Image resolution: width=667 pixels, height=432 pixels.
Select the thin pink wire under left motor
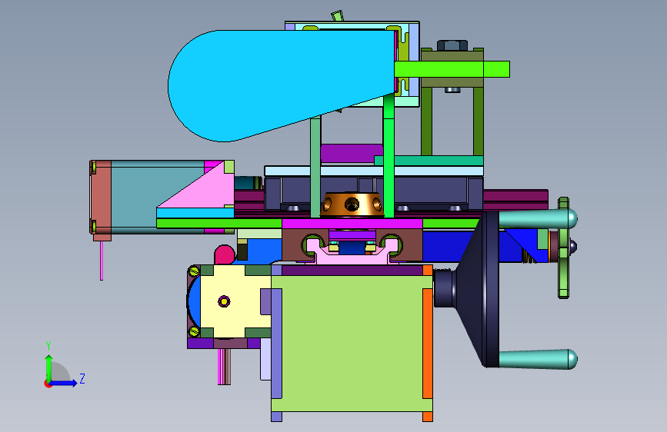pos(102,261)
